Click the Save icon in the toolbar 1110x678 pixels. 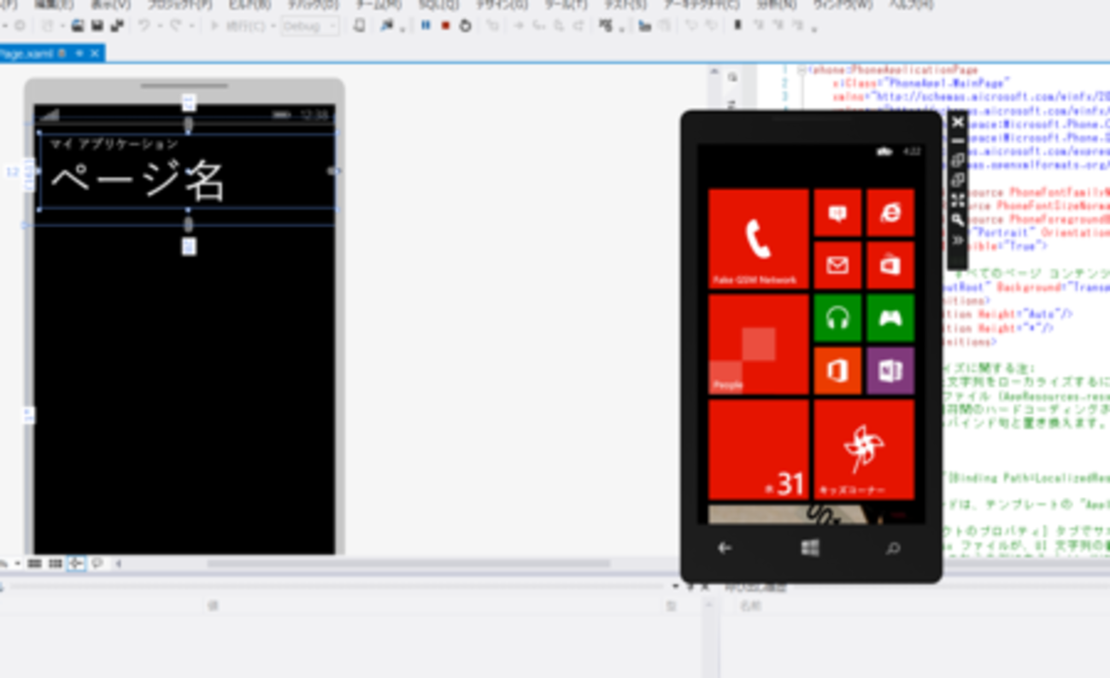[x=97, y=26]
